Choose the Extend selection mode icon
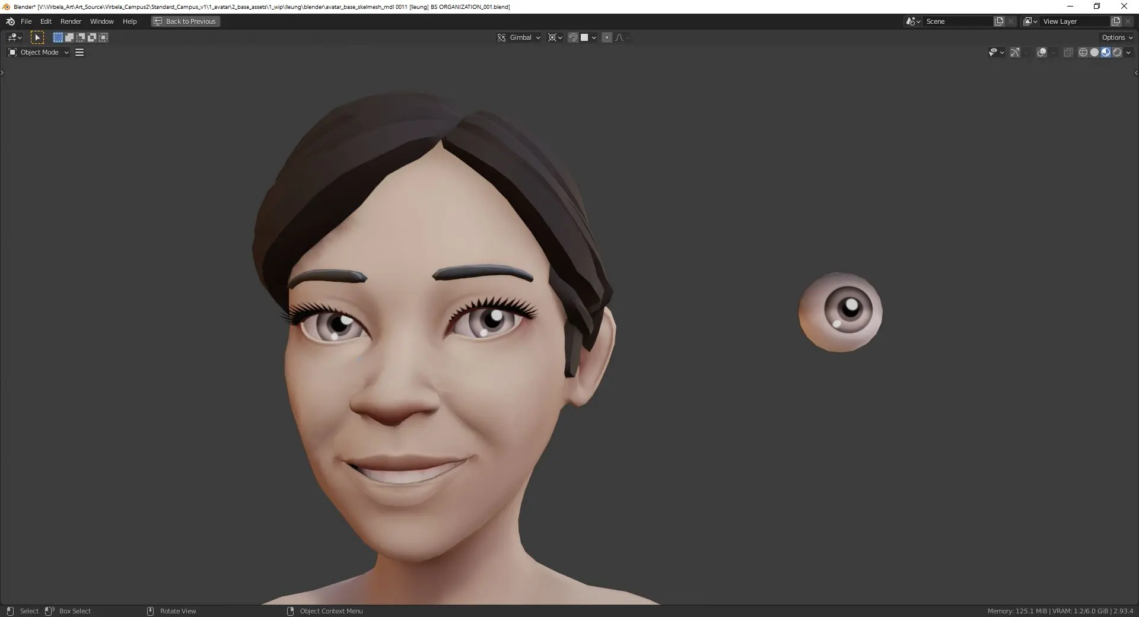Viewport: 1139px width, 617px height. coord(69,37)
